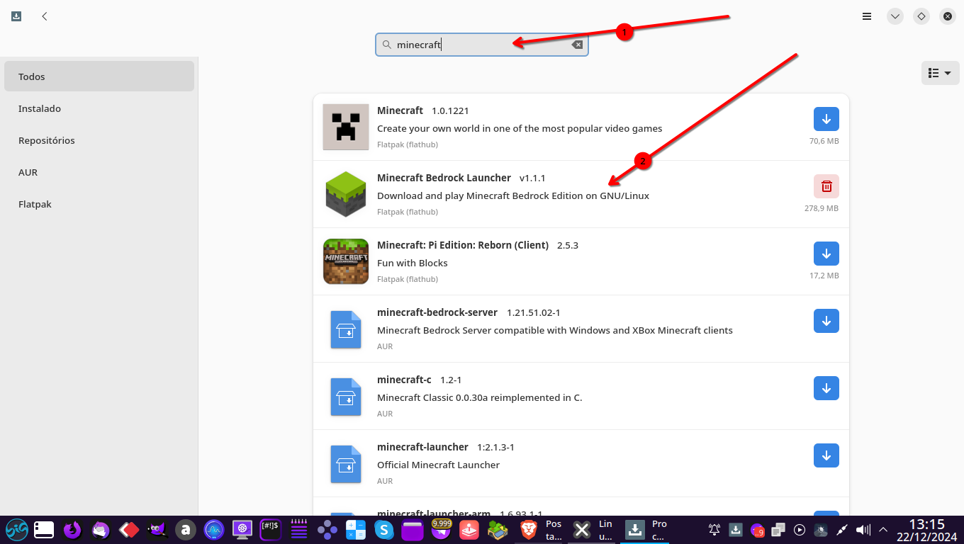Download Minecraft: Pi Edition: Reborn (Client)
The width and height of the screenshot is (964, 544).
826,254
